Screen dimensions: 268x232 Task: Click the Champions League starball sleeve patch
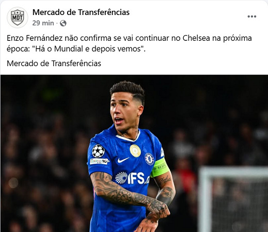pos(98,151)
